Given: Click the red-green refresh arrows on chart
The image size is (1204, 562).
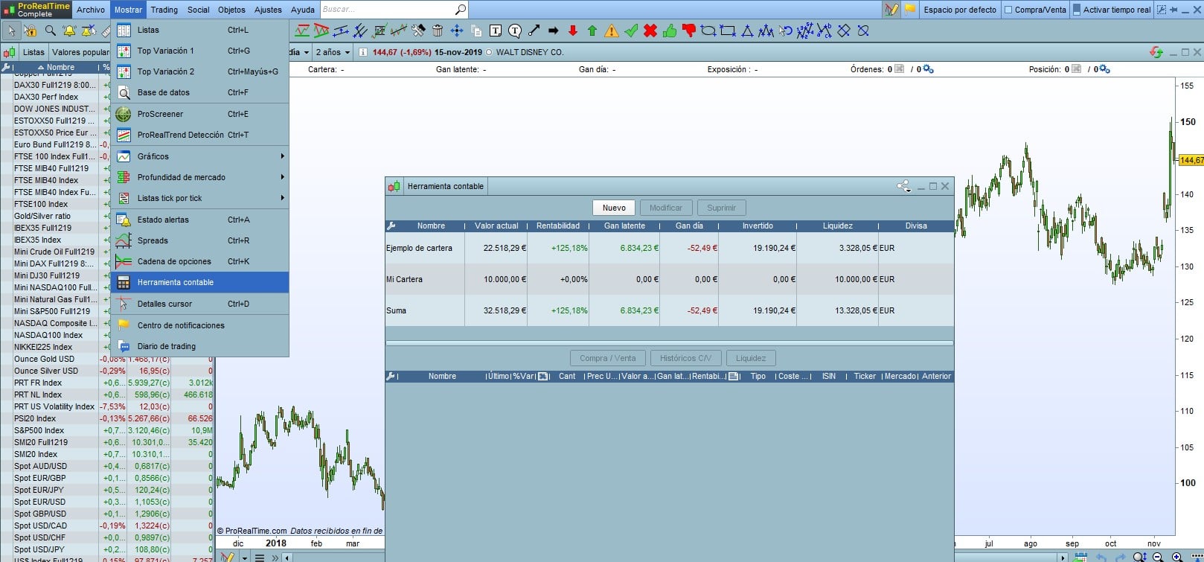Looking at the screenshot, I should [x=1156, y=52].
